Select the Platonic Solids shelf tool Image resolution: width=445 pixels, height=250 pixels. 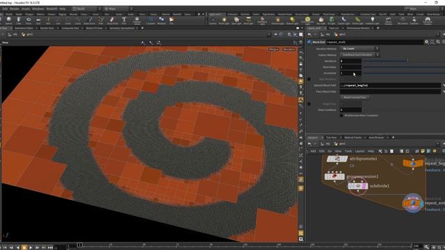pyautogui.click(x=137, y=20)
